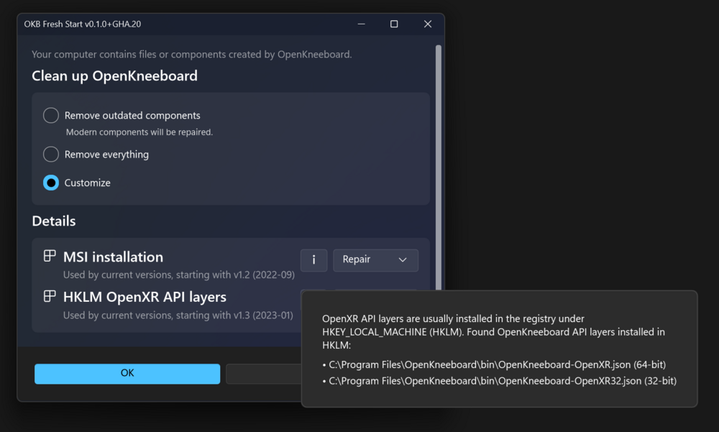719x432 pixels.
Task: Open the Repair action dropdown for MSI installation
Action: coord(375,260)
